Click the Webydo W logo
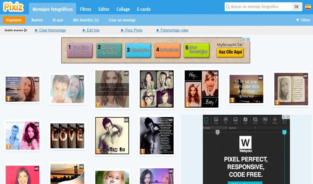Screen dimensions: 313x184 [245, 143]
